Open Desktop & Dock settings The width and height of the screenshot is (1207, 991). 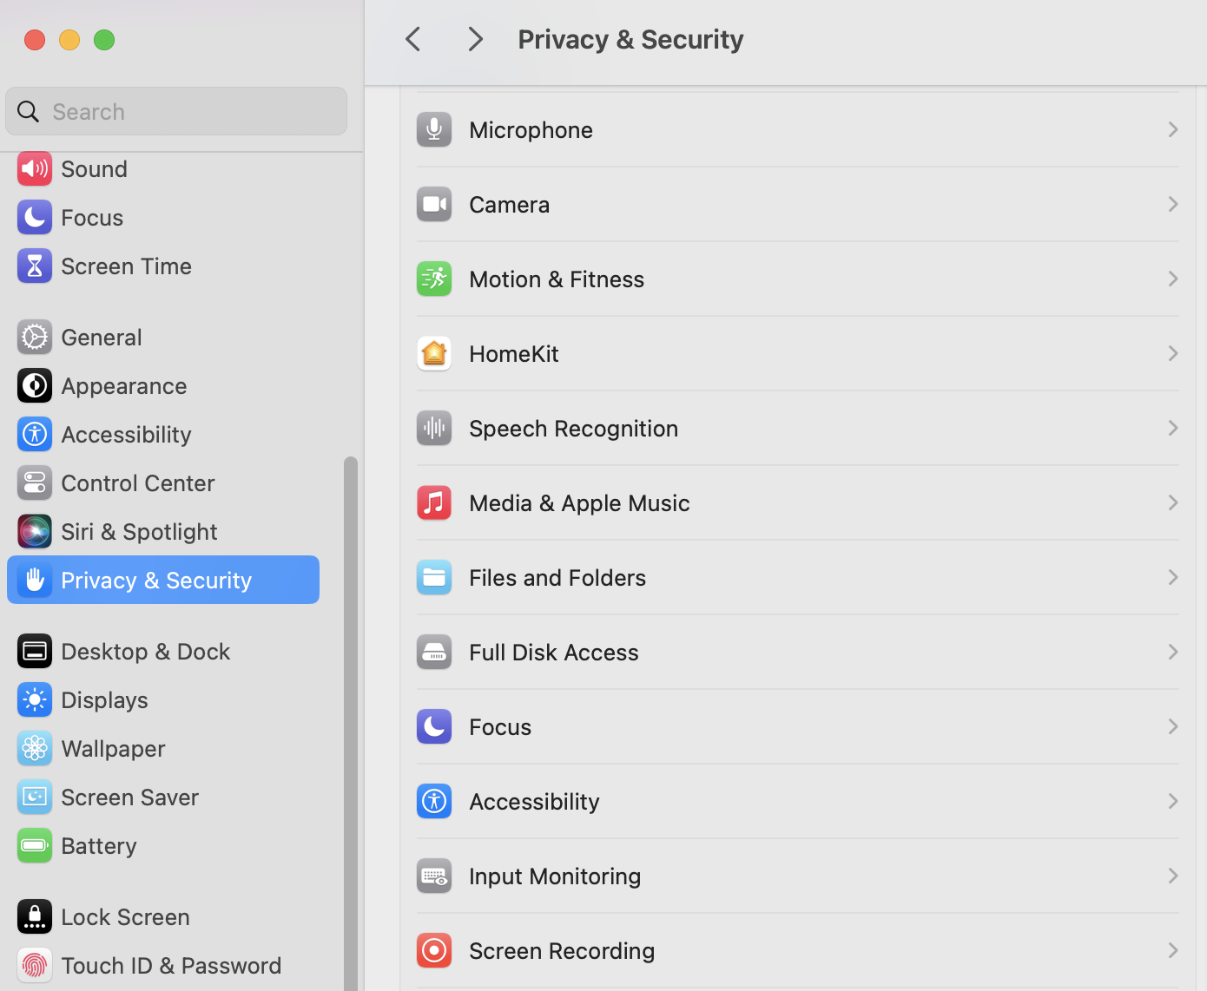(x=145, y=652)
